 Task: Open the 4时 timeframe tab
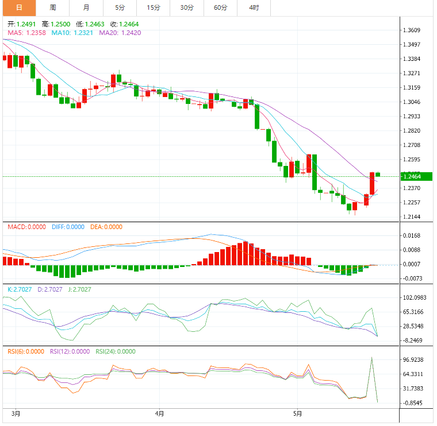click(x=254, y=7)
